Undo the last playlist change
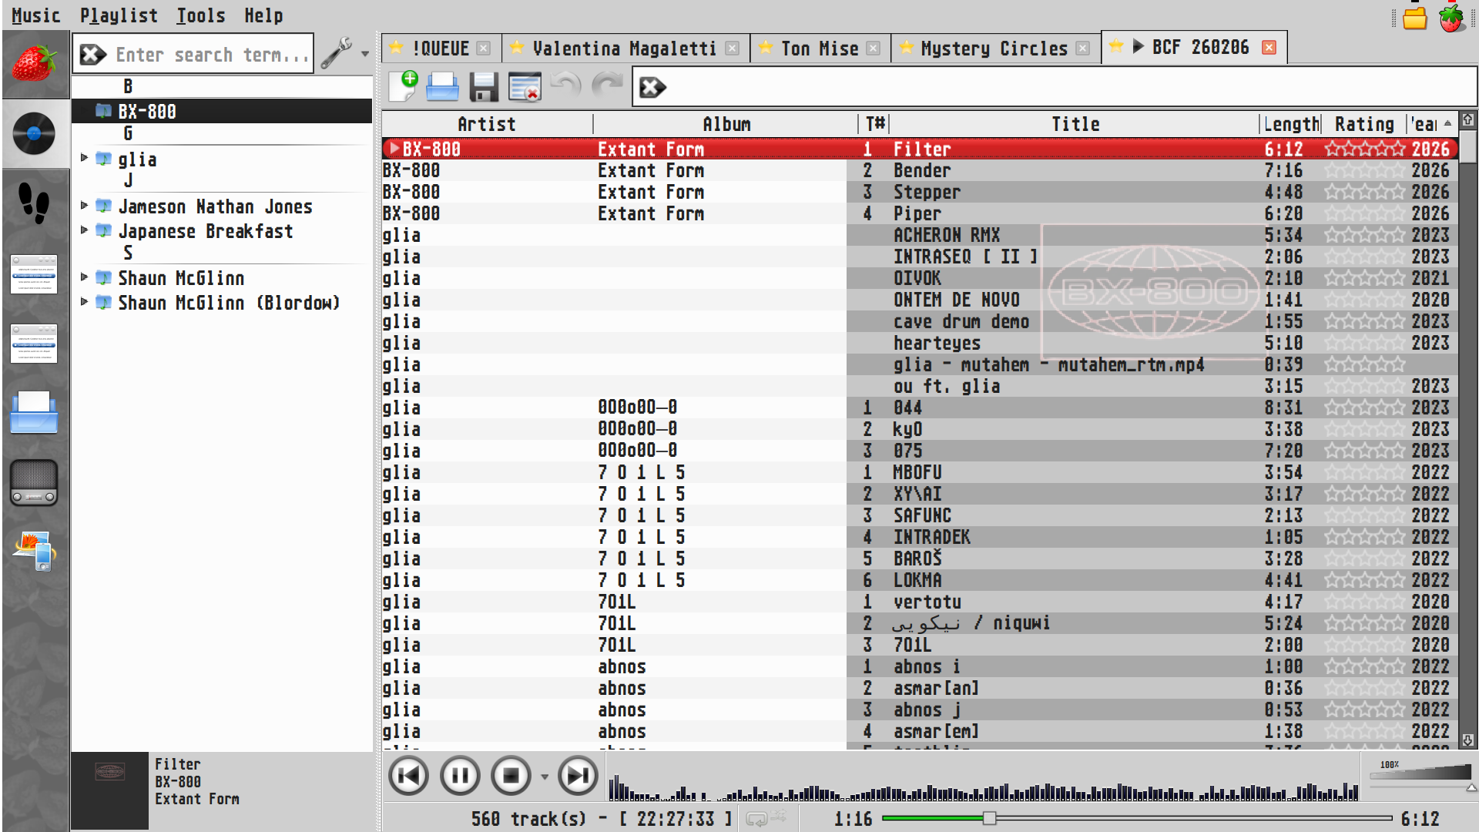The image size is (1479, 832). point(565,87)
